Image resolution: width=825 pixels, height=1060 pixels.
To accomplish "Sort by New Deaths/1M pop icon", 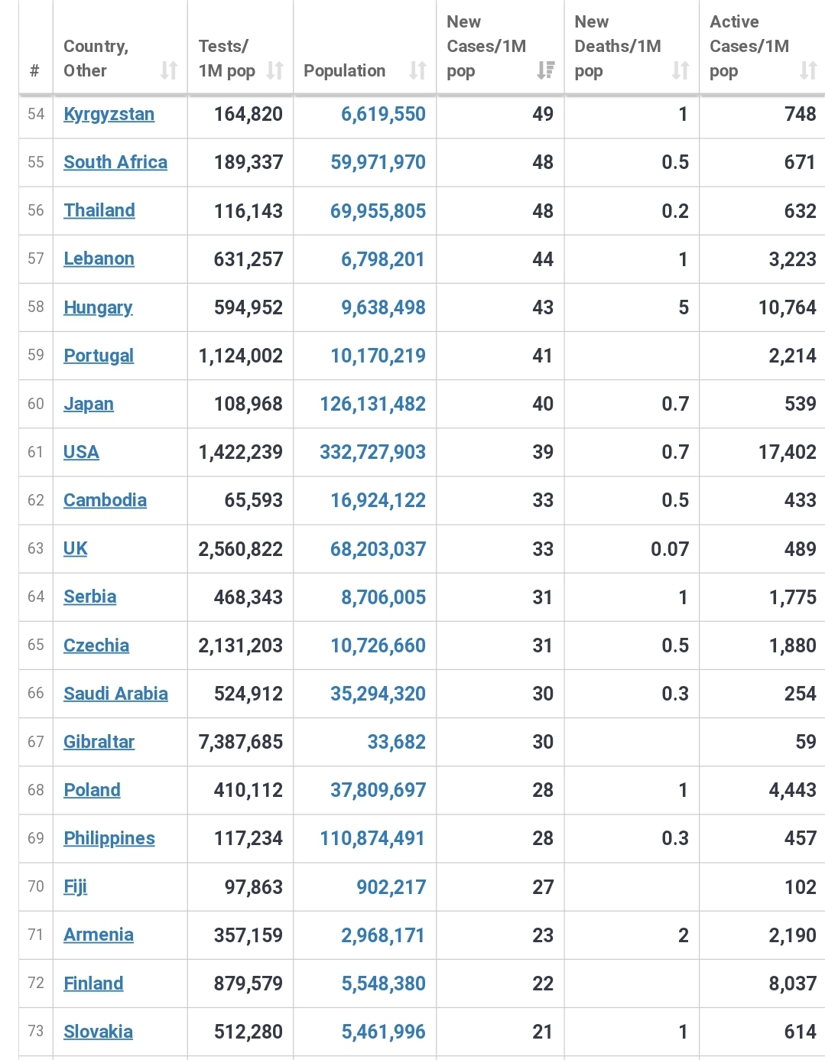I will coord(680,70).
